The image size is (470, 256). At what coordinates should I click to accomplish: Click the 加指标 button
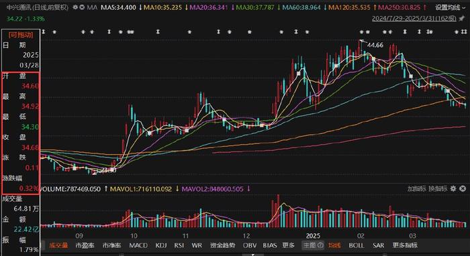click(x=416, y=189)
